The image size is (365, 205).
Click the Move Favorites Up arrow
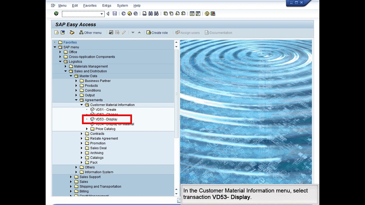(139, 32)
